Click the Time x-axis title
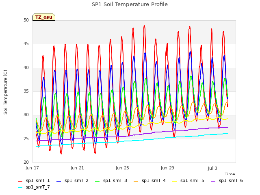This screenshot has width=260, height=195. [230, 173]
